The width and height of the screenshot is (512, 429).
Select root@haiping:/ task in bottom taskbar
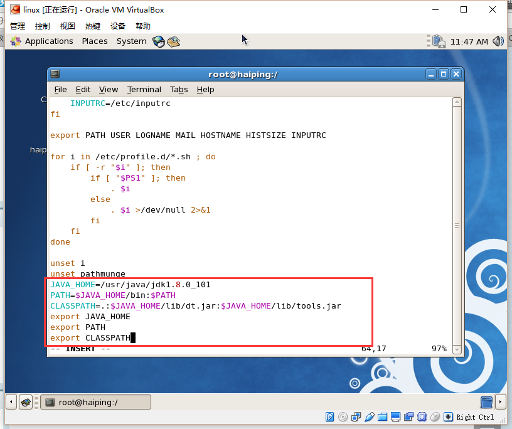[x=95, y=402]
